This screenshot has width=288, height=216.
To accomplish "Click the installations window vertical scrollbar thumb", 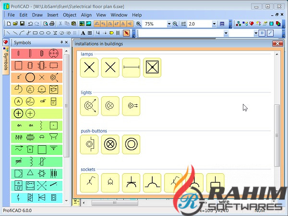I will (277, 136).
